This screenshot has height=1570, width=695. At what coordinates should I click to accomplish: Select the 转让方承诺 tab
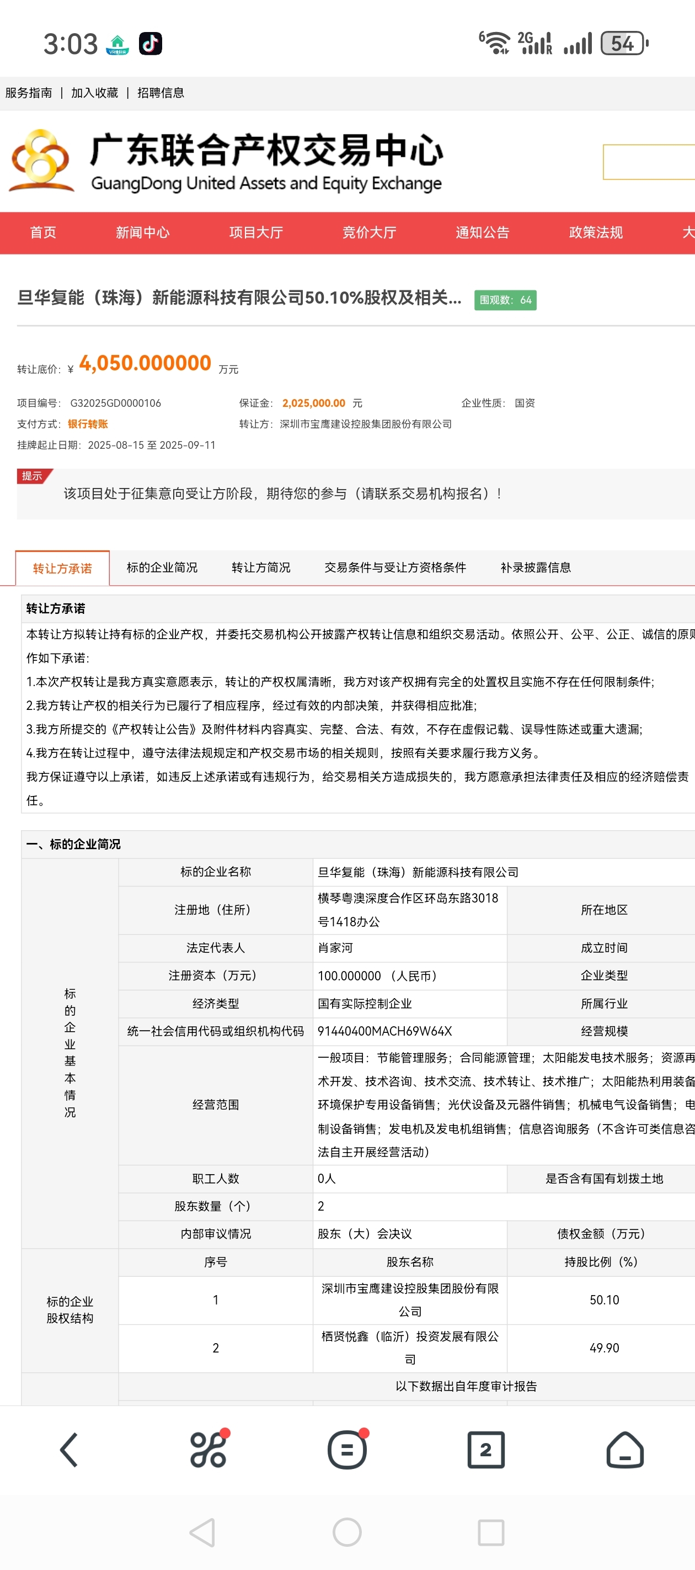[63, 568]
